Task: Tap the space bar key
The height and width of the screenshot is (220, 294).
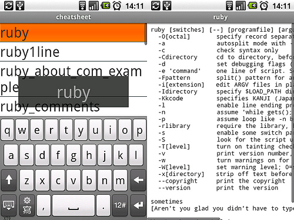Action: coord(73,205)
